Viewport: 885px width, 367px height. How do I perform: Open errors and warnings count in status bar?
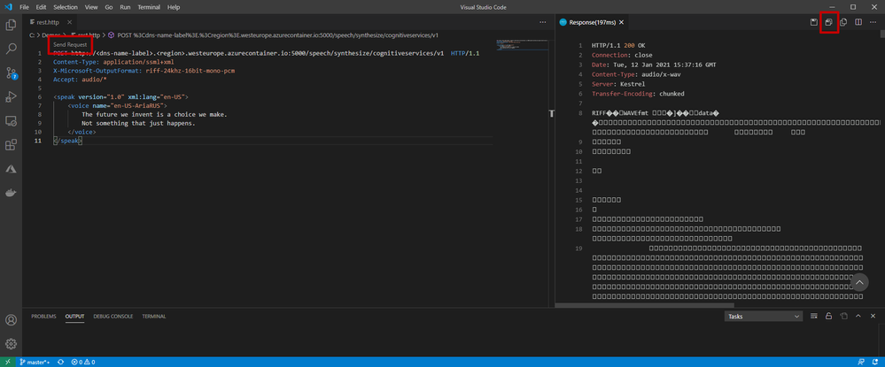[x=83, y=362]
